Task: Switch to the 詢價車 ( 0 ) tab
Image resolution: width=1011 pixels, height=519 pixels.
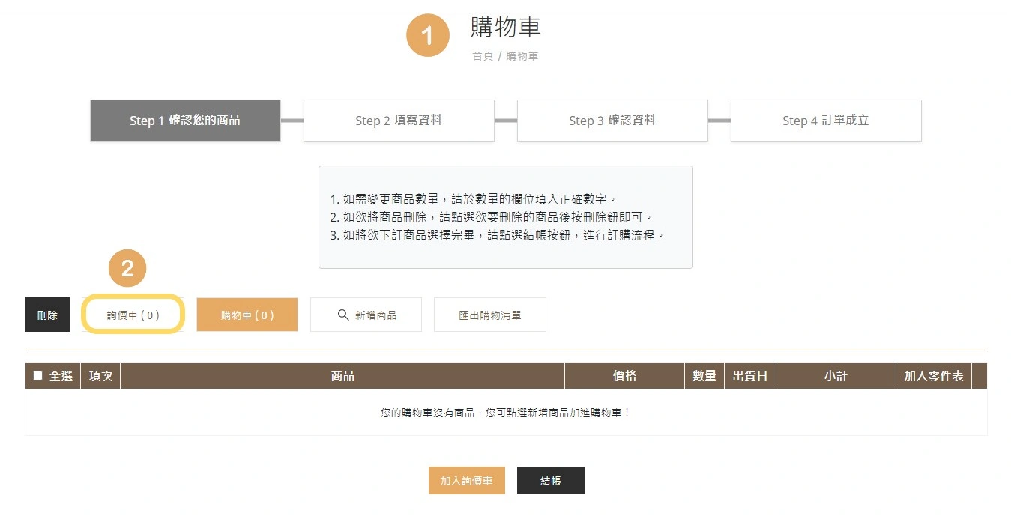Action: coord(133,314)
